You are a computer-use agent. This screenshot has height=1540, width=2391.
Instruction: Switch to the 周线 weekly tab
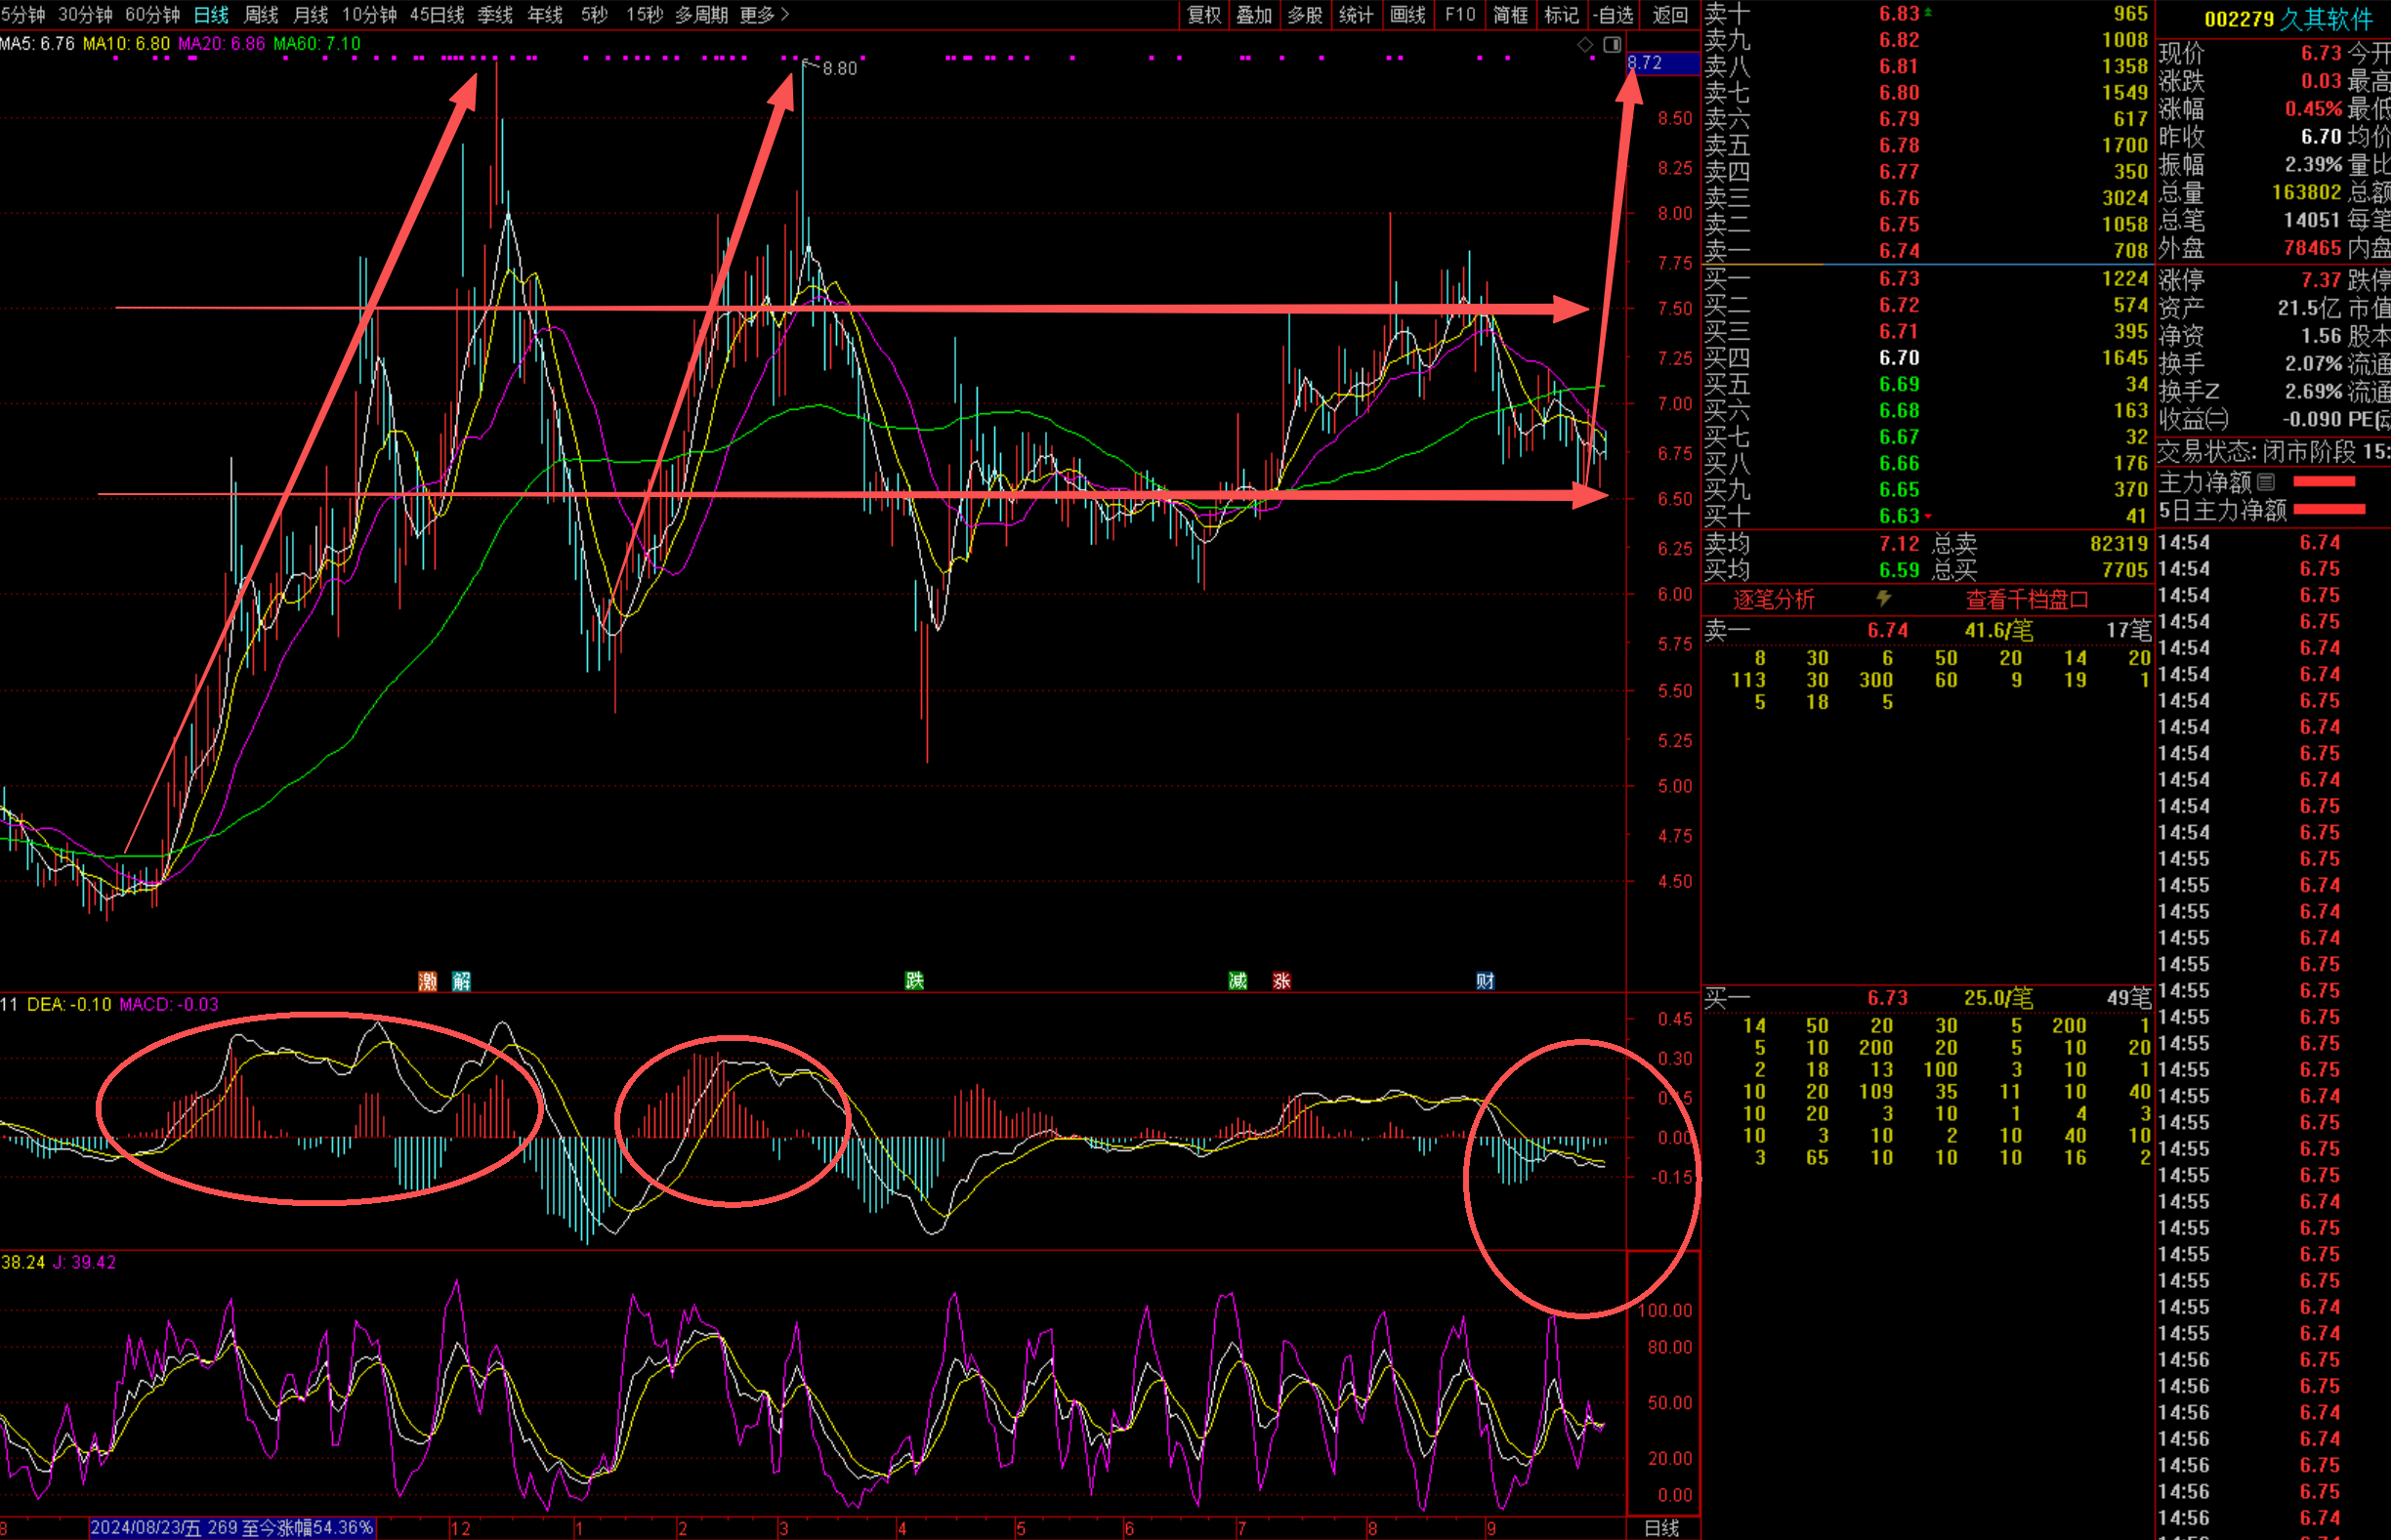click(x=261, y=15)
